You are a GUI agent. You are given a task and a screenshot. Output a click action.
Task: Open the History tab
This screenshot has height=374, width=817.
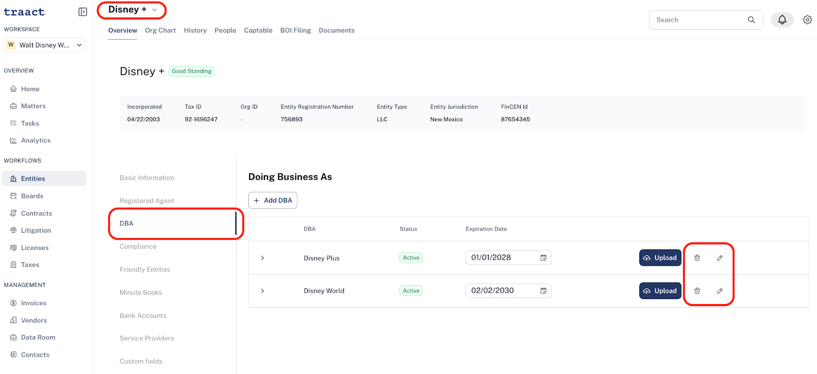195,31
